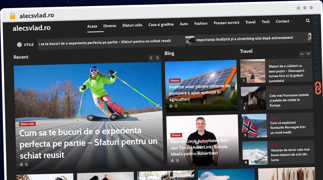
Task: Open Invertor solar pentru sisteme article
Action: coord(199,93)
